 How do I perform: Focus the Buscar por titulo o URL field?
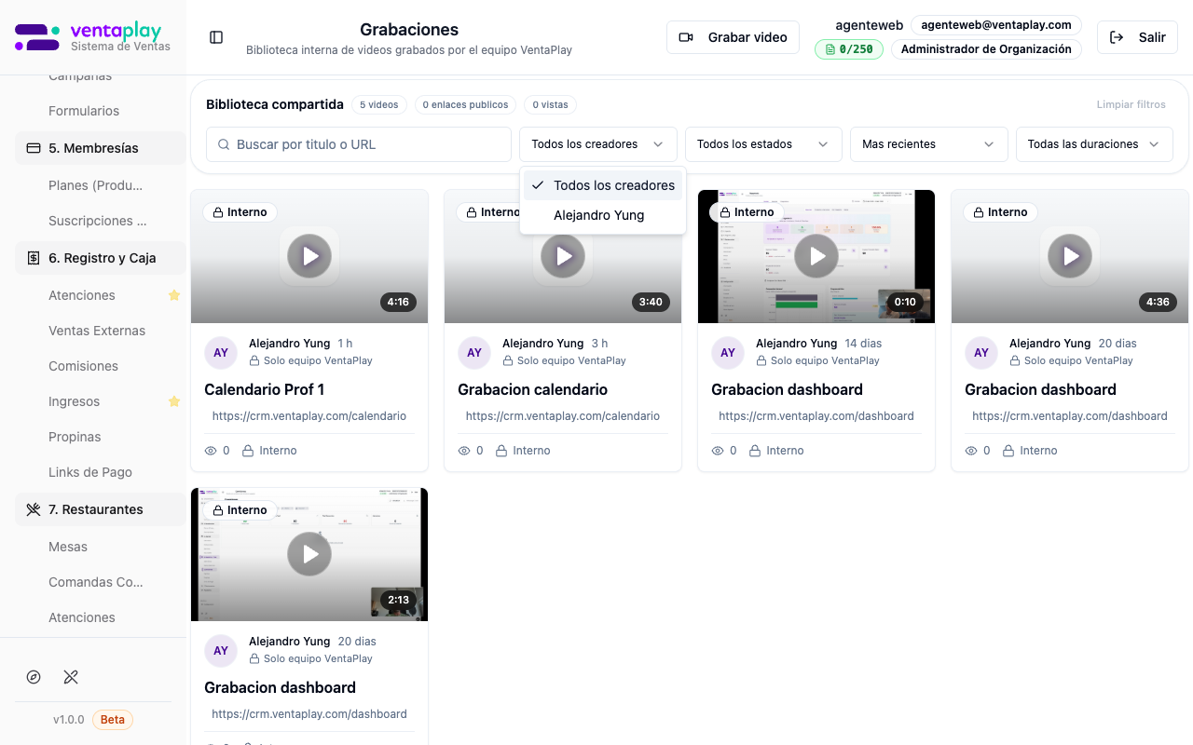tap(363, 144)
